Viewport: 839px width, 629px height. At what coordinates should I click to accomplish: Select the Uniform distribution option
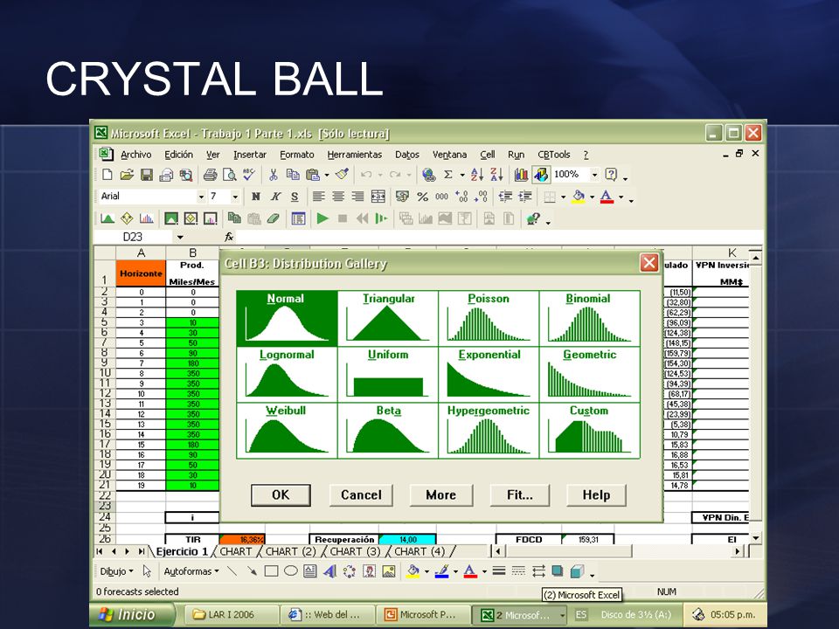[388, 375]
